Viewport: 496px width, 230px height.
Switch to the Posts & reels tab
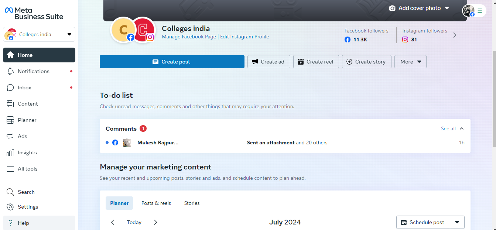(x=156, y=203)
